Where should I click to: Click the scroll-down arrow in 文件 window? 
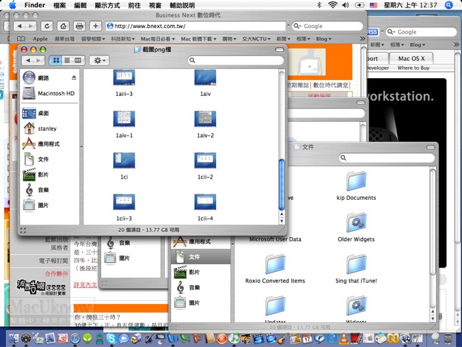click(433, 319)
